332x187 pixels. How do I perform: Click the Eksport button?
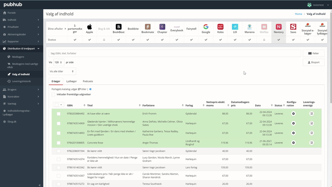[x=313, y=63]
